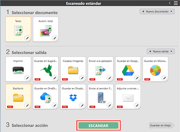The height and width of the screenshot is (132, 180).
Task: Choose the Guardar en Dropbox output
Action: pos(73,97)
